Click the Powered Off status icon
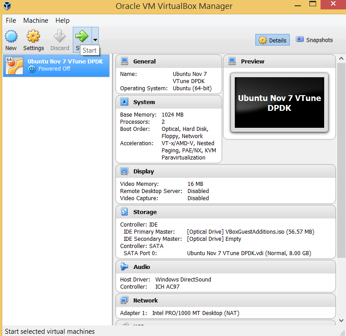Image resolution: width=346 pixels, height=336 pixels. click(x=32, y=69)
